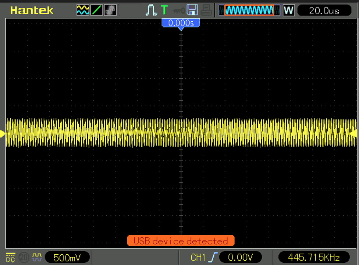The image size is (359, 265).
Task: Click the Hantek logo
Action: [x=32, y=10]
